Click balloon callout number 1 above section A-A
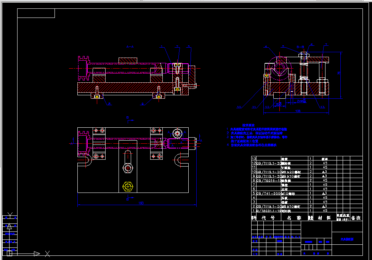The height and width of the screenshot is (260, 372). click(x=162, y=47)
